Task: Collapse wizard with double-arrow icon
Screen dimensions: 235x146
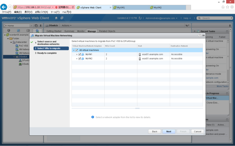Action: click(x=204, y=35)
